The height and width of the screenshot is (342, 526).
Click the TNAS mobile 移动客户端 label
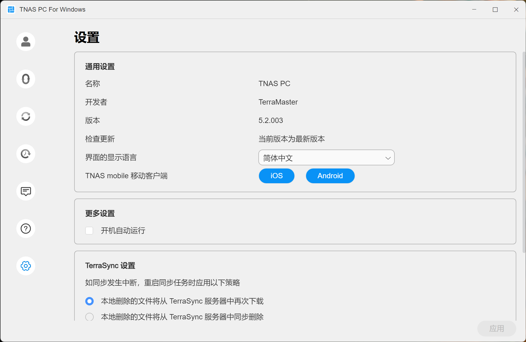pos(126,176)
